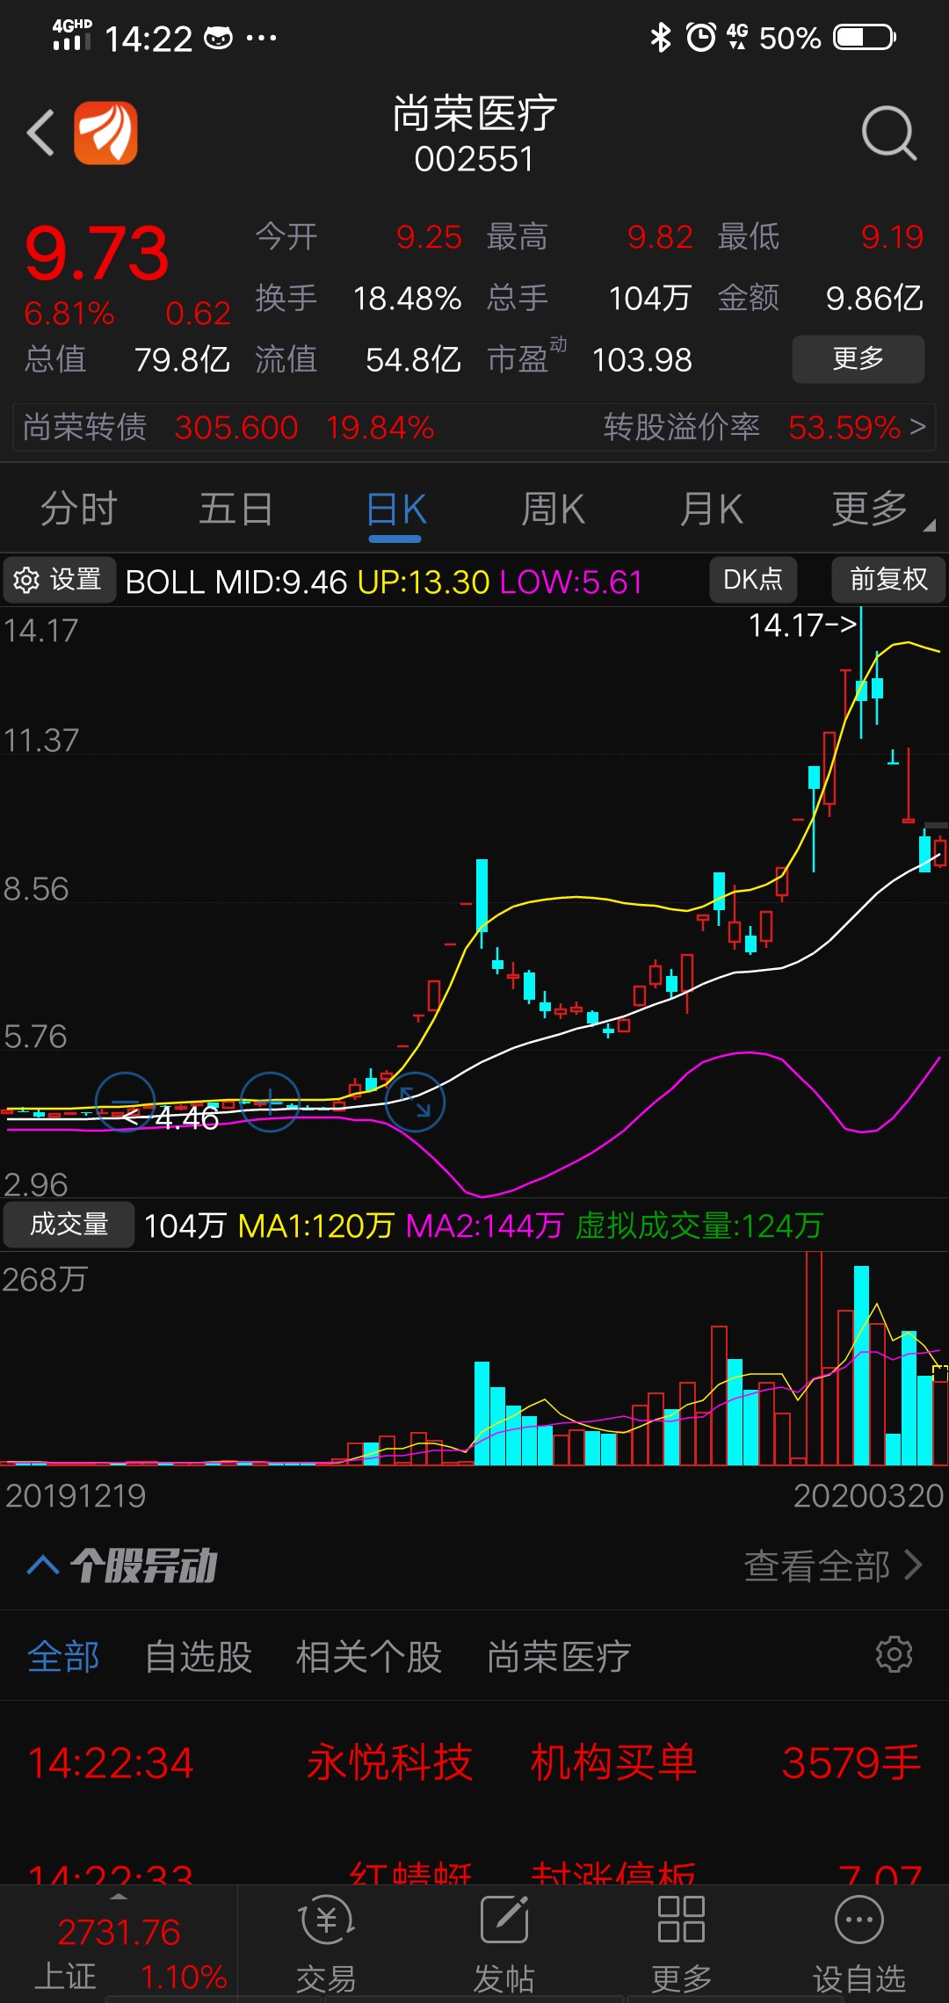Tap the 更多 button in quote details
This screenshot has width=949, height=2003.
[858, 358]
